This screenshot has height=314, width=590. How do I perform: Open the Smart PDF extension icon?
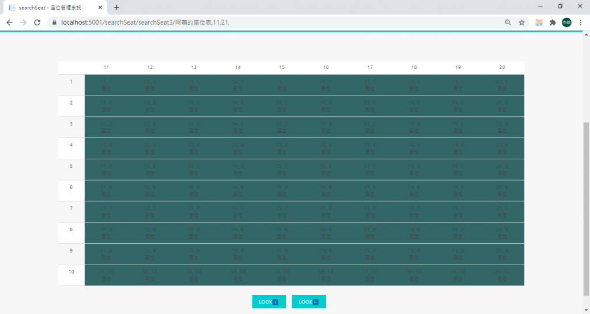click(x=539, y=22)
